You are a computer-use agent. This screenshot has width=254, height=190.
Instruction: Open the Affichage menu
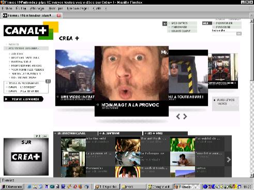[x=37, y=8]
